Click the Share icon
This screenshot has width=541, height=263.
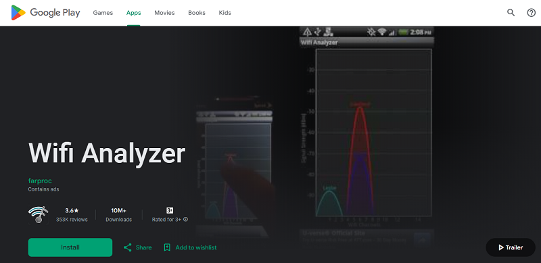click(x=128, y=247)
